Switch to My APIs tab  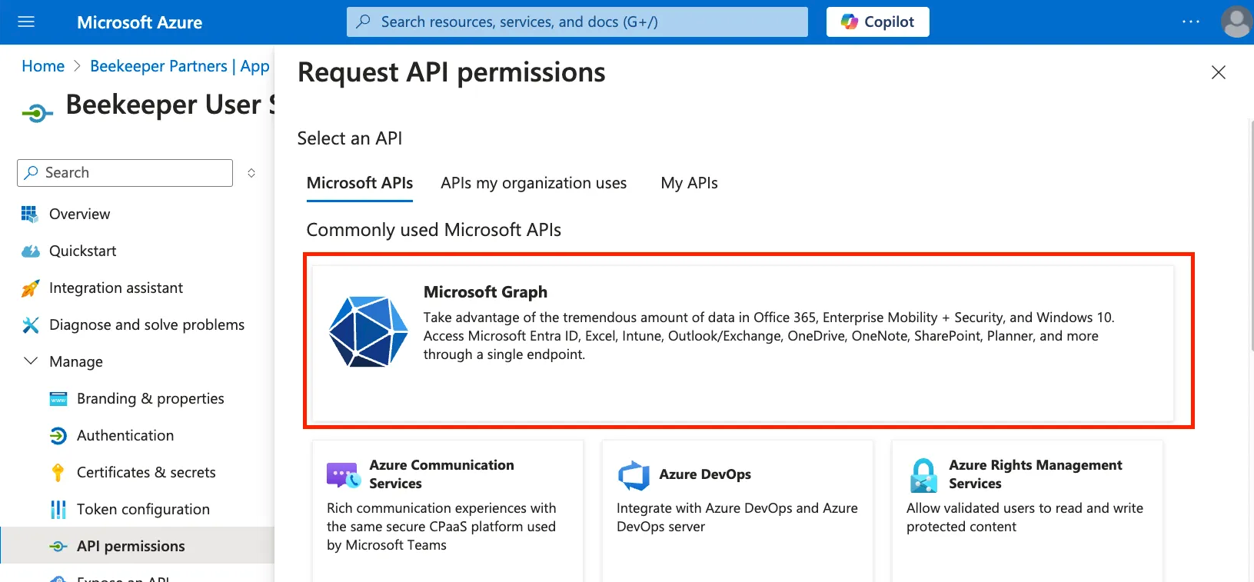(x=690, y=184)
